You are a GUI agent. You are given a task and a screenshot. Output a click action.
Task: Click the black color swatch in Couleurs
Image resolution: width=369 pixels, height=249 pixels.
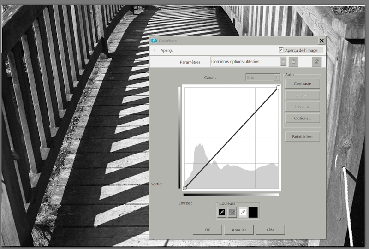[x=253, y=212]
